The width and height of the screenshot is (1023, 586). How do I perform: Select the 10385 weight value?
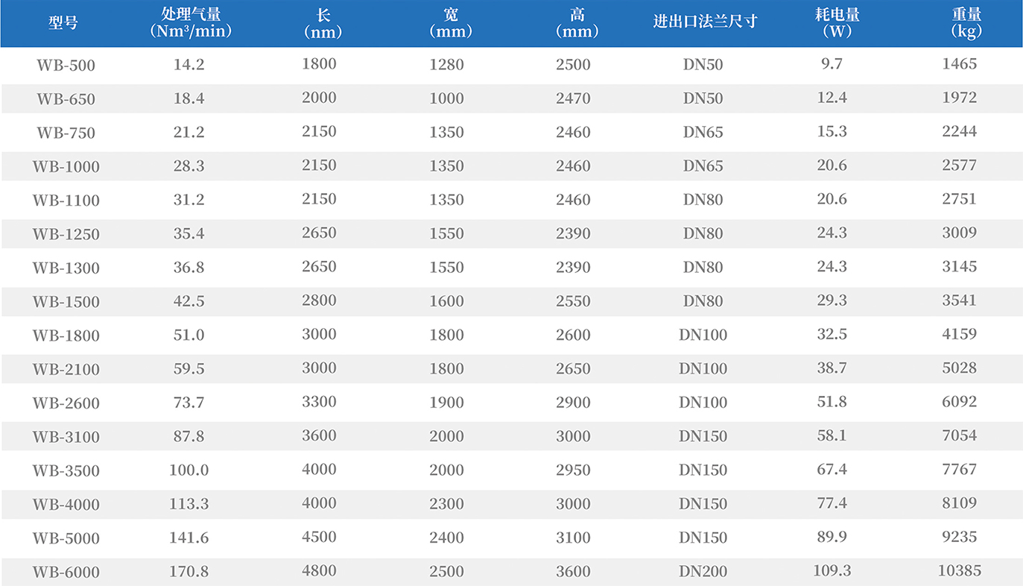960,571
